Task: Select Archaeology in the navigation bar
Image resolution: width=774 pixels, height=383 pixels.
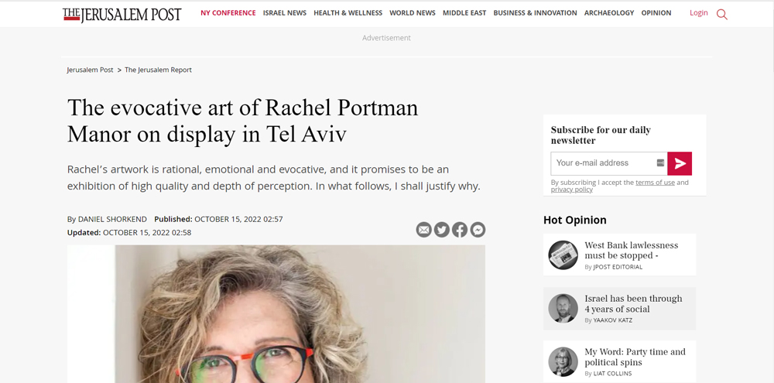Action: (x=609, y=13)
